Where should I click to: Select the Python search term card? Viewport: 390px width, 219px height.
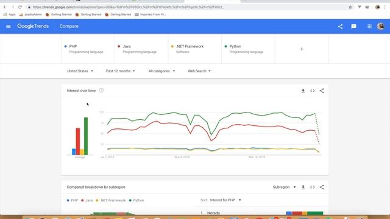[x=248, y=49]
